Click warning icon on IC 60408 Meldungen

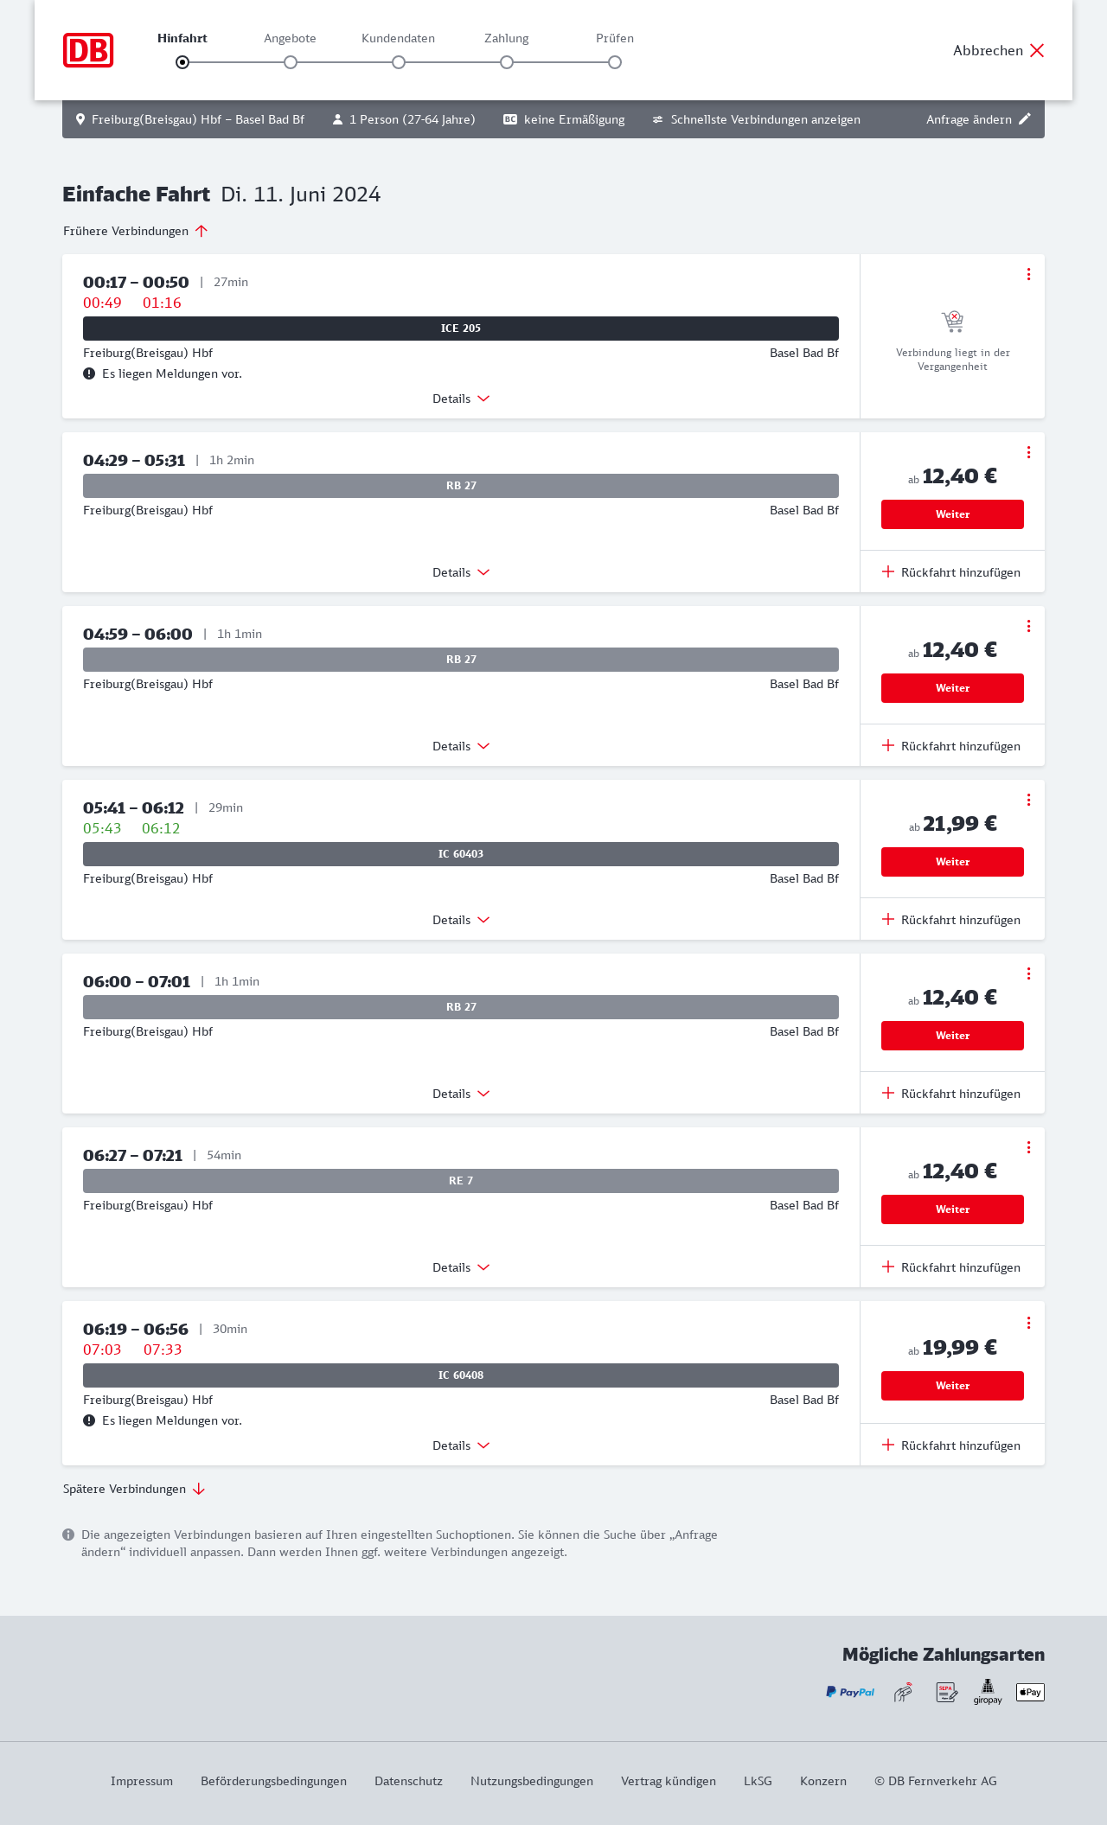click(x=89, y=1420)
